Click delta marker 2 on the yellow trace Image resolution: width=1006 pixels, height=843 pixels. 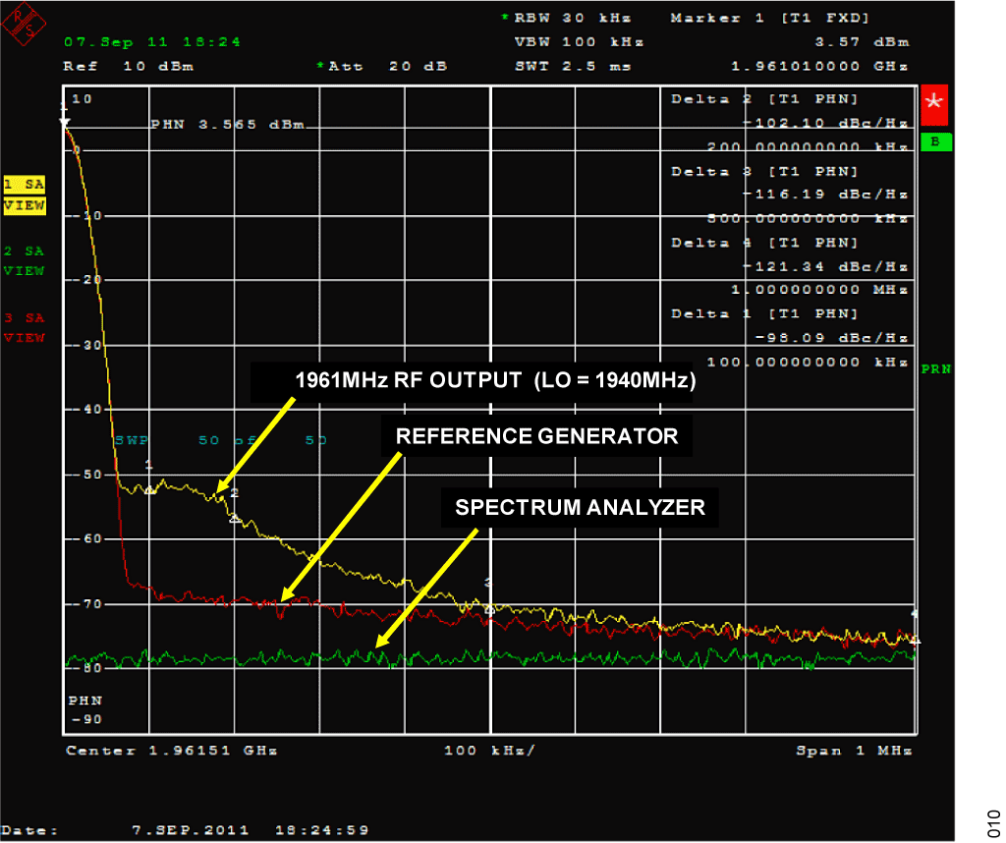(x=235, y=517)
